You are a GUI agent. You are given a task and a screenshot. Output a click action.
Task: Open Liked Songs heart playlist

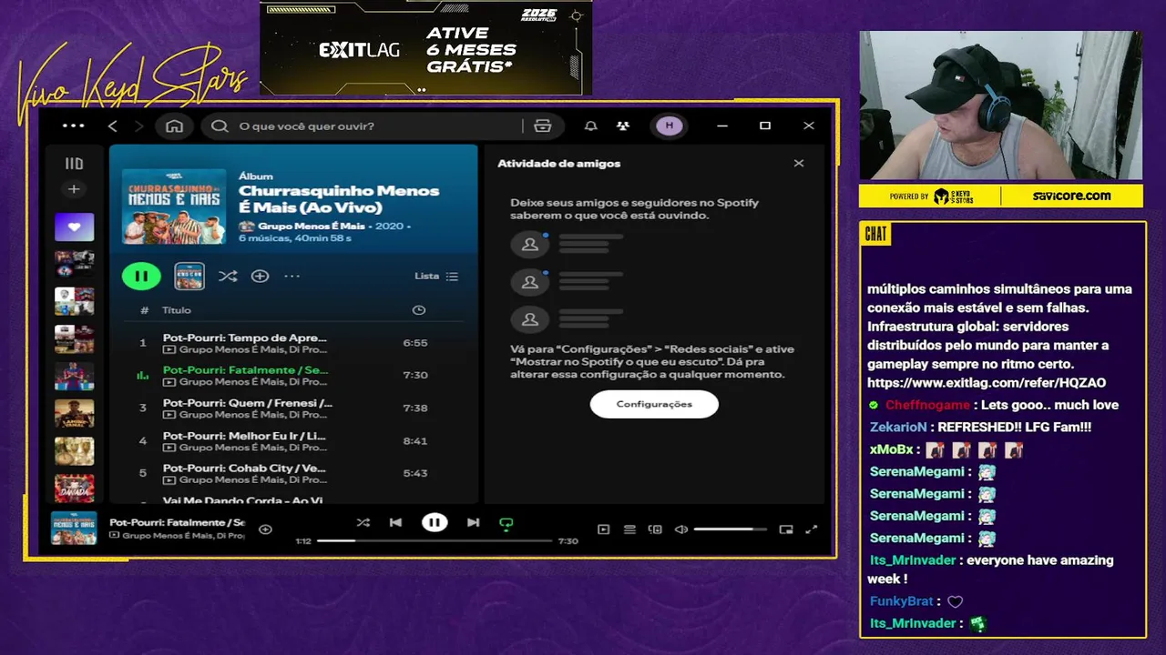coord(74,227)
